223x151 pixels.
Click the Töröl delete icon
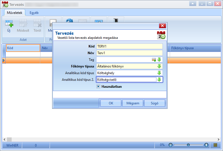coord(37,23)
